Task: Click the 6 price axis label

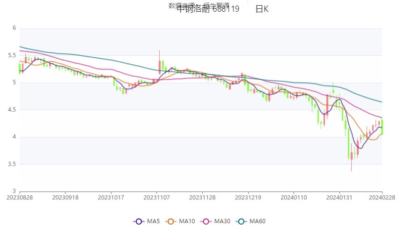Action: tap(14, 28)
